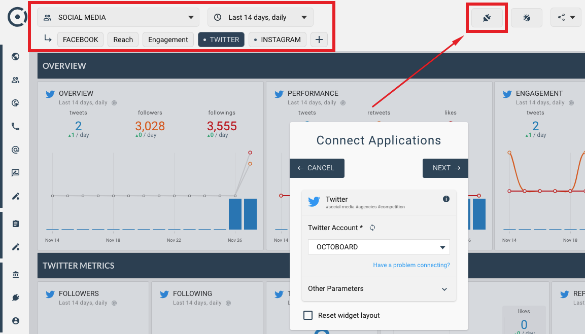Click the Twitter bird on Followers widget

click(50, 294)
